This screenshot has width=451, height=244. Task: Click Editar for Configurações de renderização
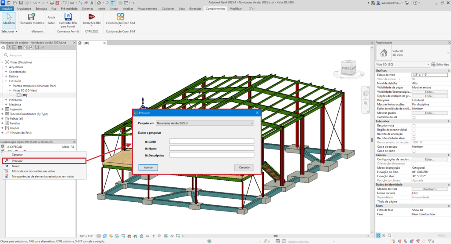point(429,159)
